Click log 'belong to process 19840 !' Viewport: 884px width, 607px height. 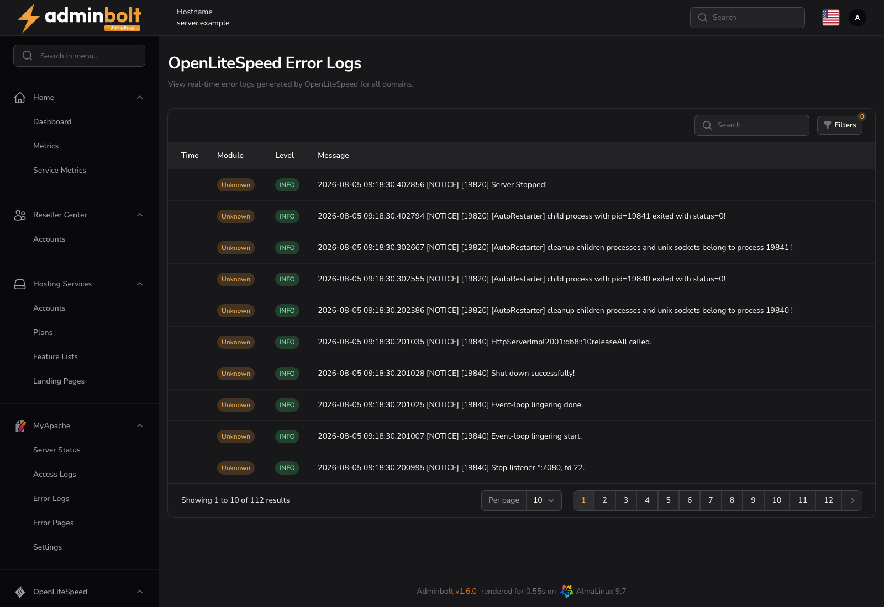tap(555, 311)
